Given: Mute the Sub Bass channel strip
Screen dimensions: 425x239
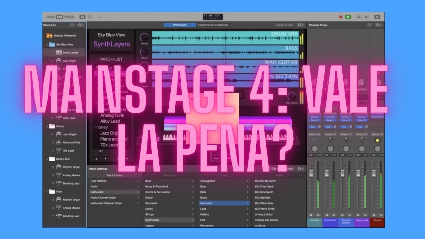Looking at the screenshot, I should pos(311,215).
